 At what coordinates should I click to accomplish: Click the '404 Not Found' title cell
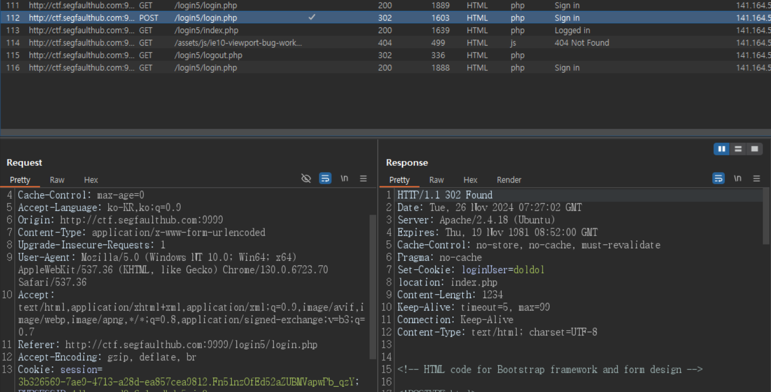[582, 43]
